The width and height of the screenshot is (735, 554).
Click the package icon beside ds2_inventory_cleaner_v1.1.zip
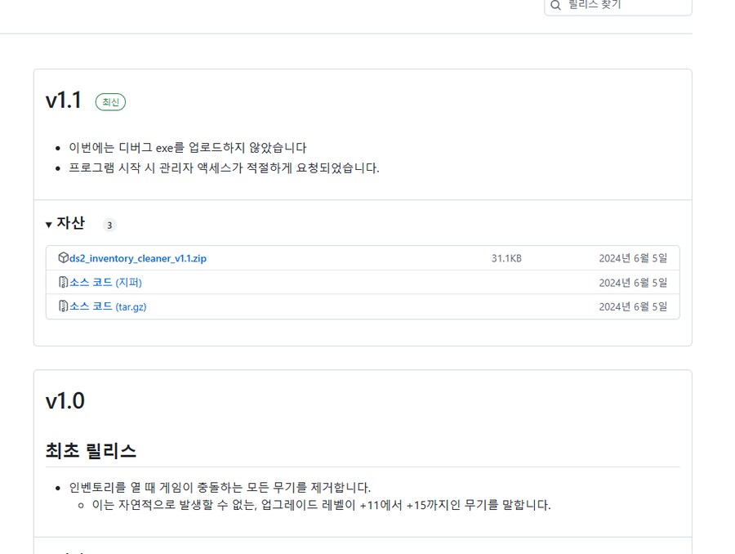click(x=63, y=257)
